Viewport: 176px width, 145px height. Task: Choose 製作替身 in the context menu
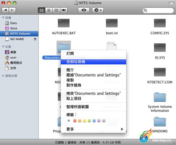[x=93, y=85]
